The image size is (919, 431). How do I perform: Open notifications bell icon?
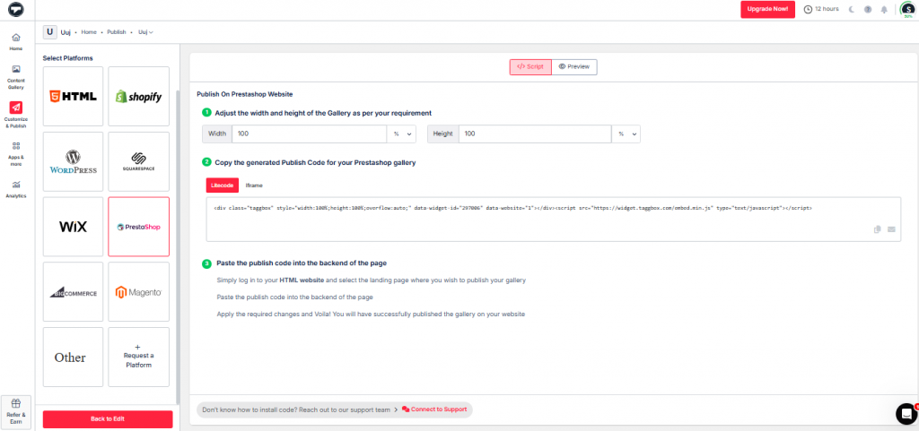pyautogui.click(x=884, y=9)
